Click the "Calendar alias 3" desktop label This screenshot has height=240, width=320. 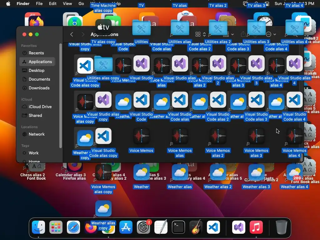pos(71,175)
